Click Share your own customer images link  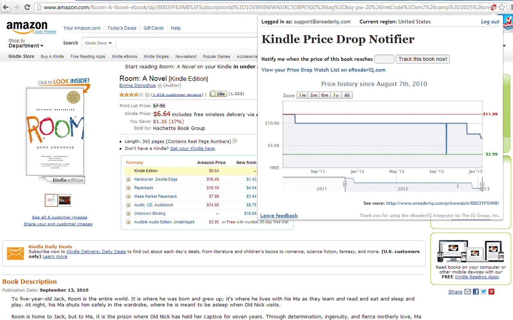tap(58, 224)
